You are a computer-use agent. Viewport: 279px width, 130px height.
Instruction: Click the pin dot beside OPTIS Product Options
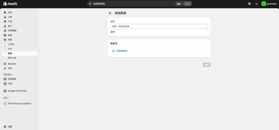35,104
